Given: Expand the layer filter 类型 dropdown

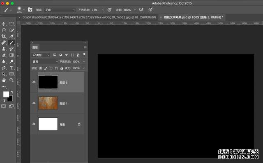Looking at the screenshot, I should [41, 55].
